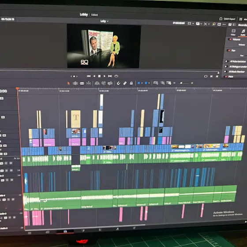
Task: Click the viewer jog bar handle
Action: tap(218, 73)
